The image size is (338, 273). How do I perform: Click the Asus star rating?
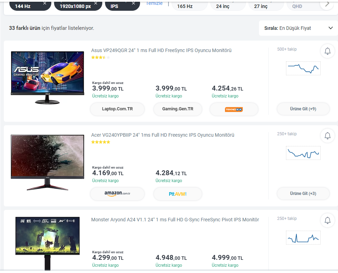tap(101, 57)
